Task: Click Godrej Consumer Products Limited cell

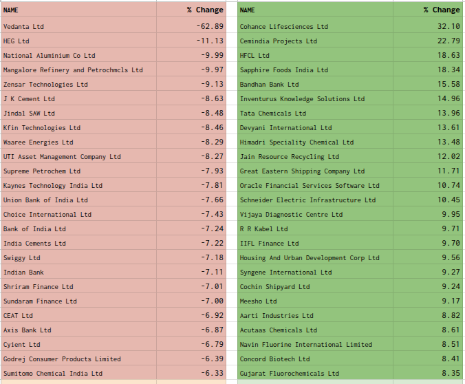Action: point(78,359)
